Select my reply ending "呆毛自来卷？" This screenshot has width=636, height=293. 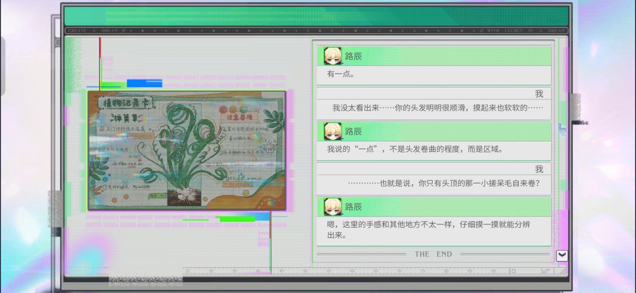coord(434,184)
